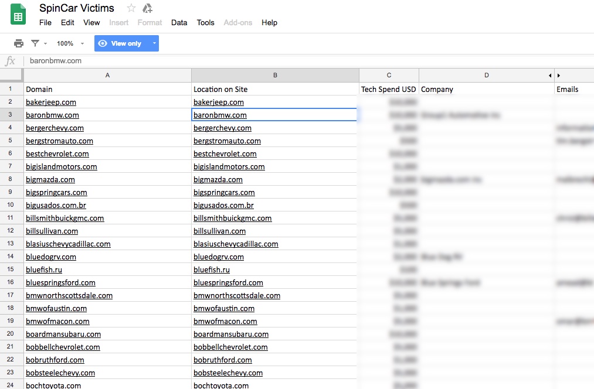Click the print icon

click(19, 43)
